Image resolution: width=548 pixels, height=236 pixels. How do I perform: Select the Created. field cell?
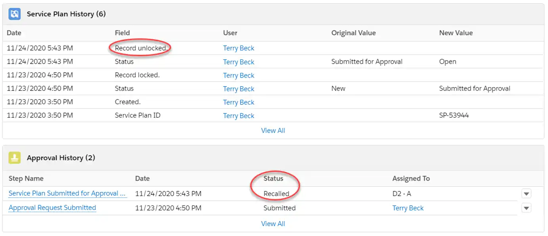128,102
